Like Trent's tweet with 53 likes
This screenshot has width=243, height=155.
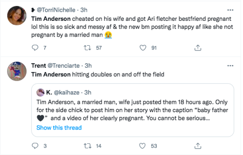click(143, 146)
